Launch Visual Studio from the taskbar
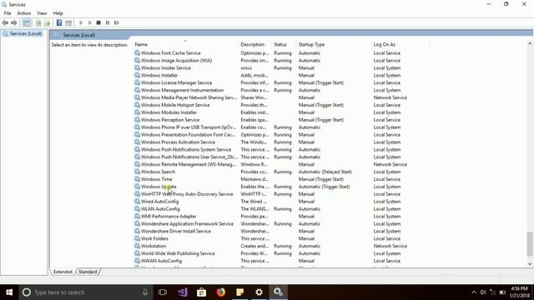This screenshot has height=300, width=534. [x=182, y=292]
